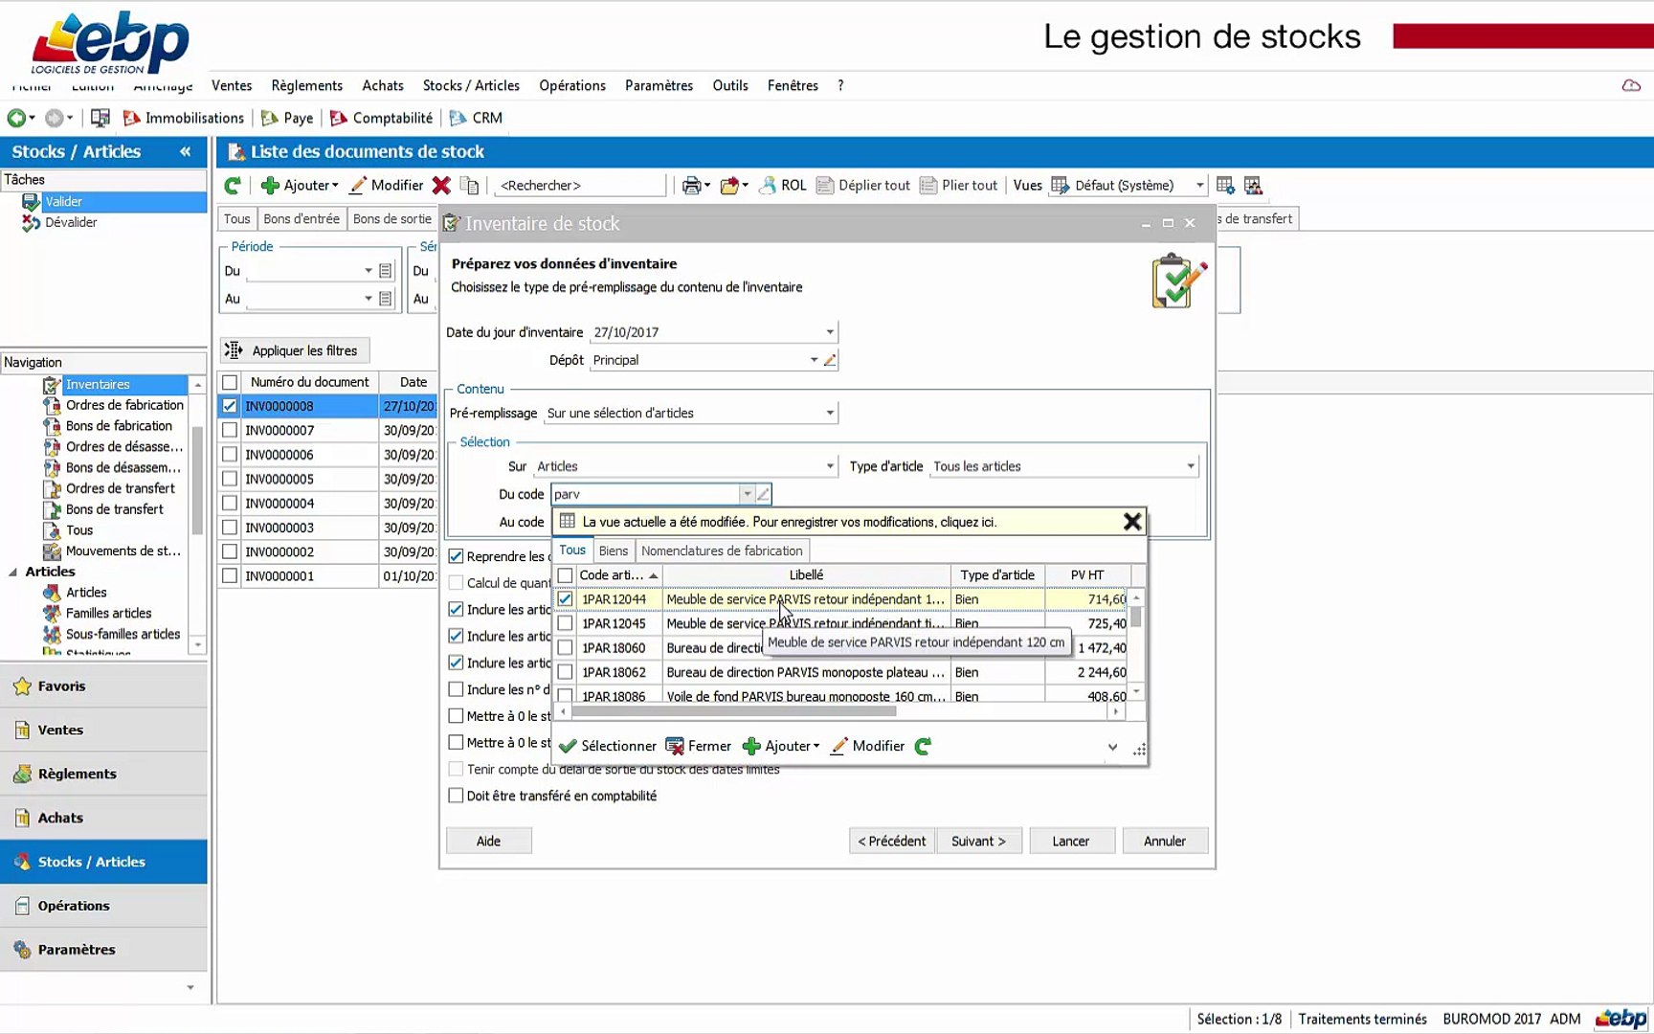The width and height of the screenshot is (1654, 1034).
Task: Switch to the Biens tab in the popup
Action: pos(614,551)
